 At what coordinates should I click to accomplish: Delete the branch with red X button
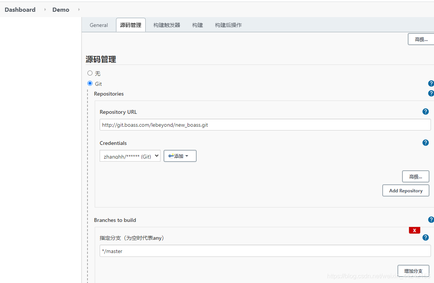(x=414, y=230)
